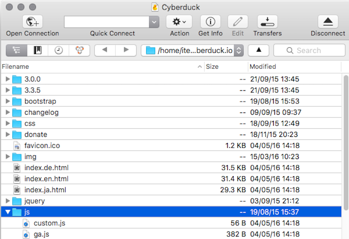Select the bootstrap folder icon
This screenshot has width=349, height=239.
tap(17, 101)
